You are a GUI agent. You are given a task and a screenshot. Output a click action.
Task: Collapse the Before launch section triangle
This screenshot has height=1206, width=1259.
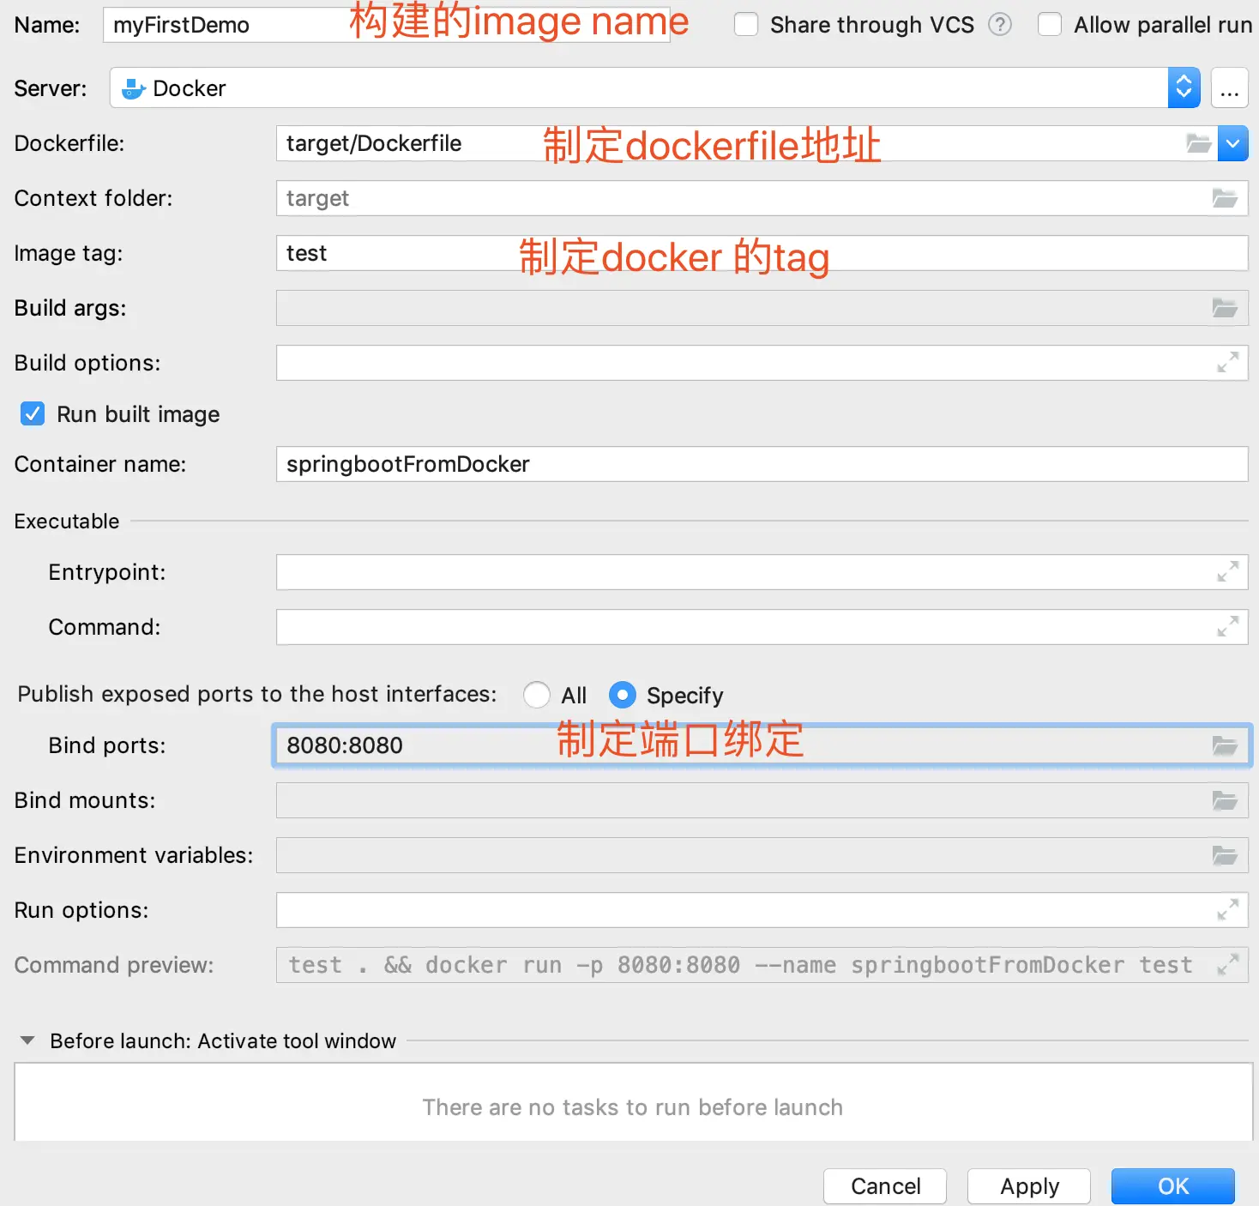coord(27,1040)
